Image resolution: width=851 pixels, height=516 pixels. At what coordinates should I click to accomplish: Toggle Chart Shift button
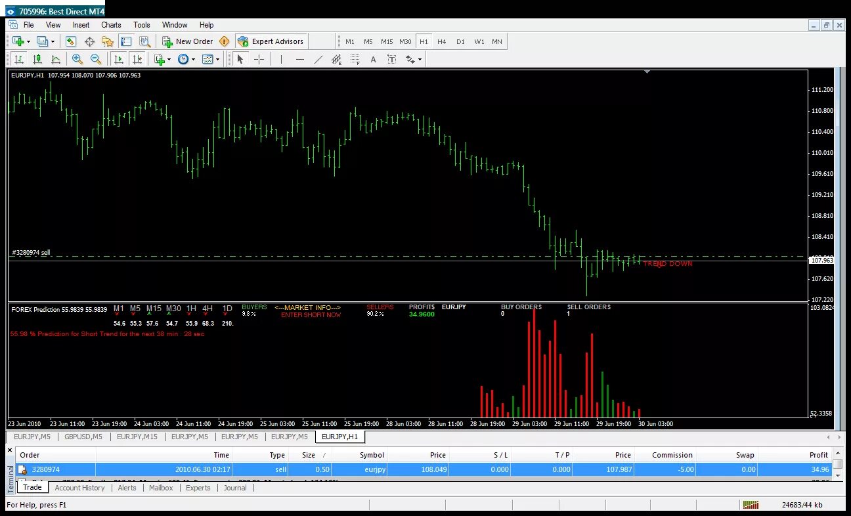tap(137, 59)
